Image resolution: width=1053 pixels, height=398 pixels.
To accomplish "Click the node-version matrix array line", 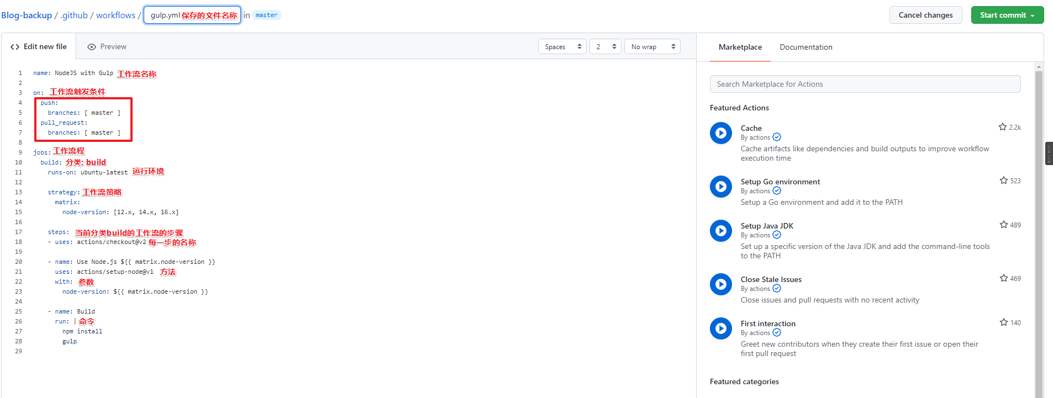I will 120,212.
